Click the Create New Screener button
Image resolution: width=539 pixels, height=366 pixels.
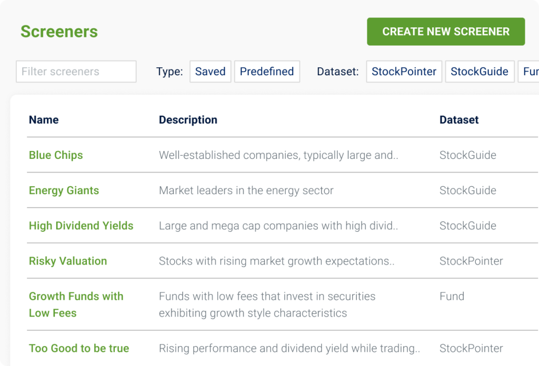[x=446, y=32]
